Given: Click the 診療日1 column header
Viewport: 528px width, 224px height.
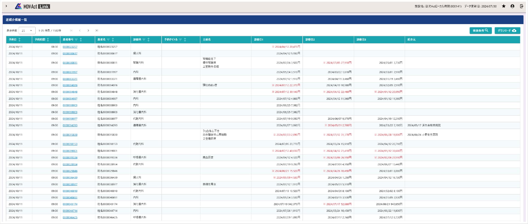Looking at the screenshot, I should point(259,40).
